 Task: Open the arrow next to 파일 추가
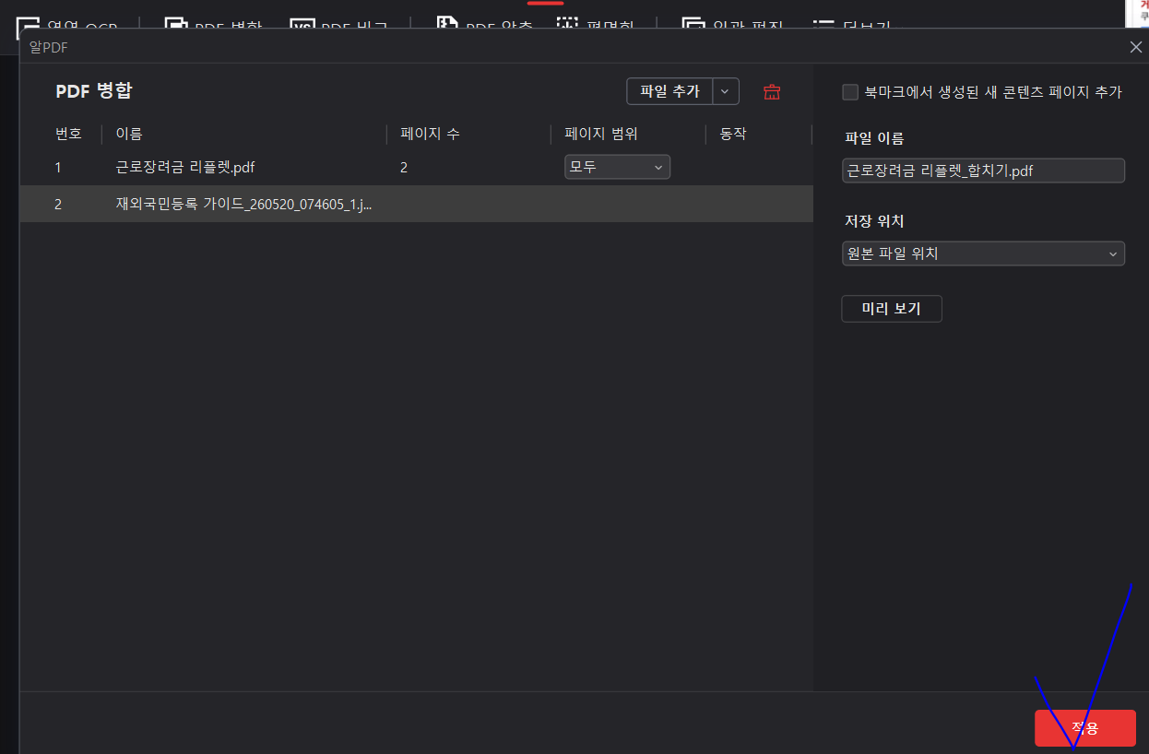click(726, 91)
